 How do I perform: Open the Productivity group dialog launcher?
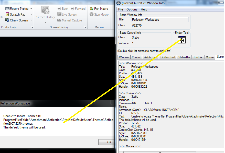tap(32, 27)
